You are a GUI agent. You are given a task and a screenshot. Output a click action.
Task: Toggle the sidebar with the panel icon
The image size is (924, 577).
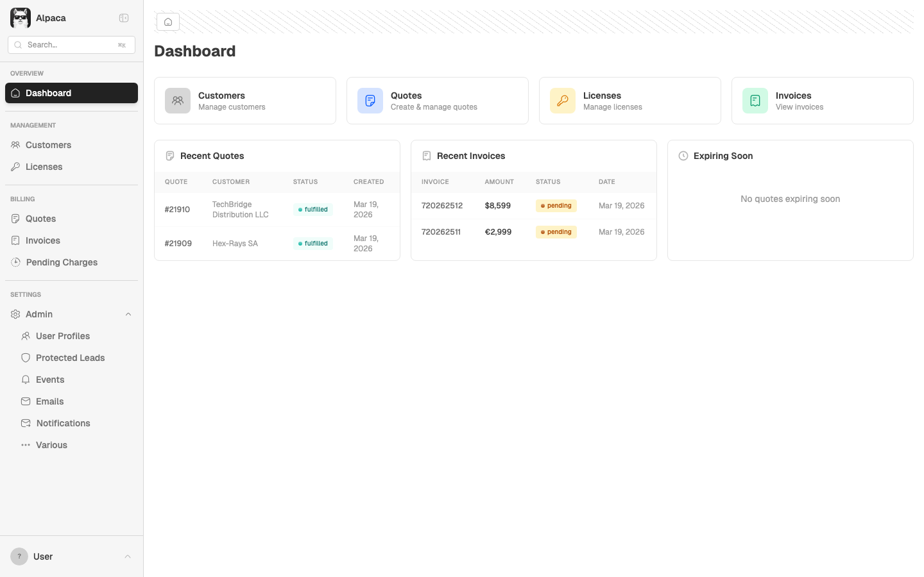(123, 18)
